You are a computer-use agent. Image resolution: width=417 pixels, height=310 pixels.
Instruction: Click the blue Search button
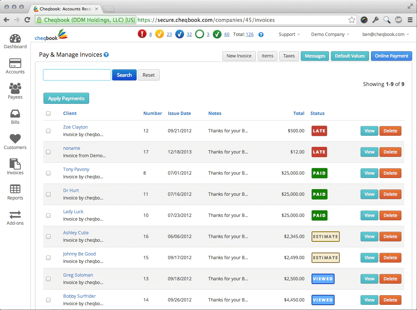point(124,75)
